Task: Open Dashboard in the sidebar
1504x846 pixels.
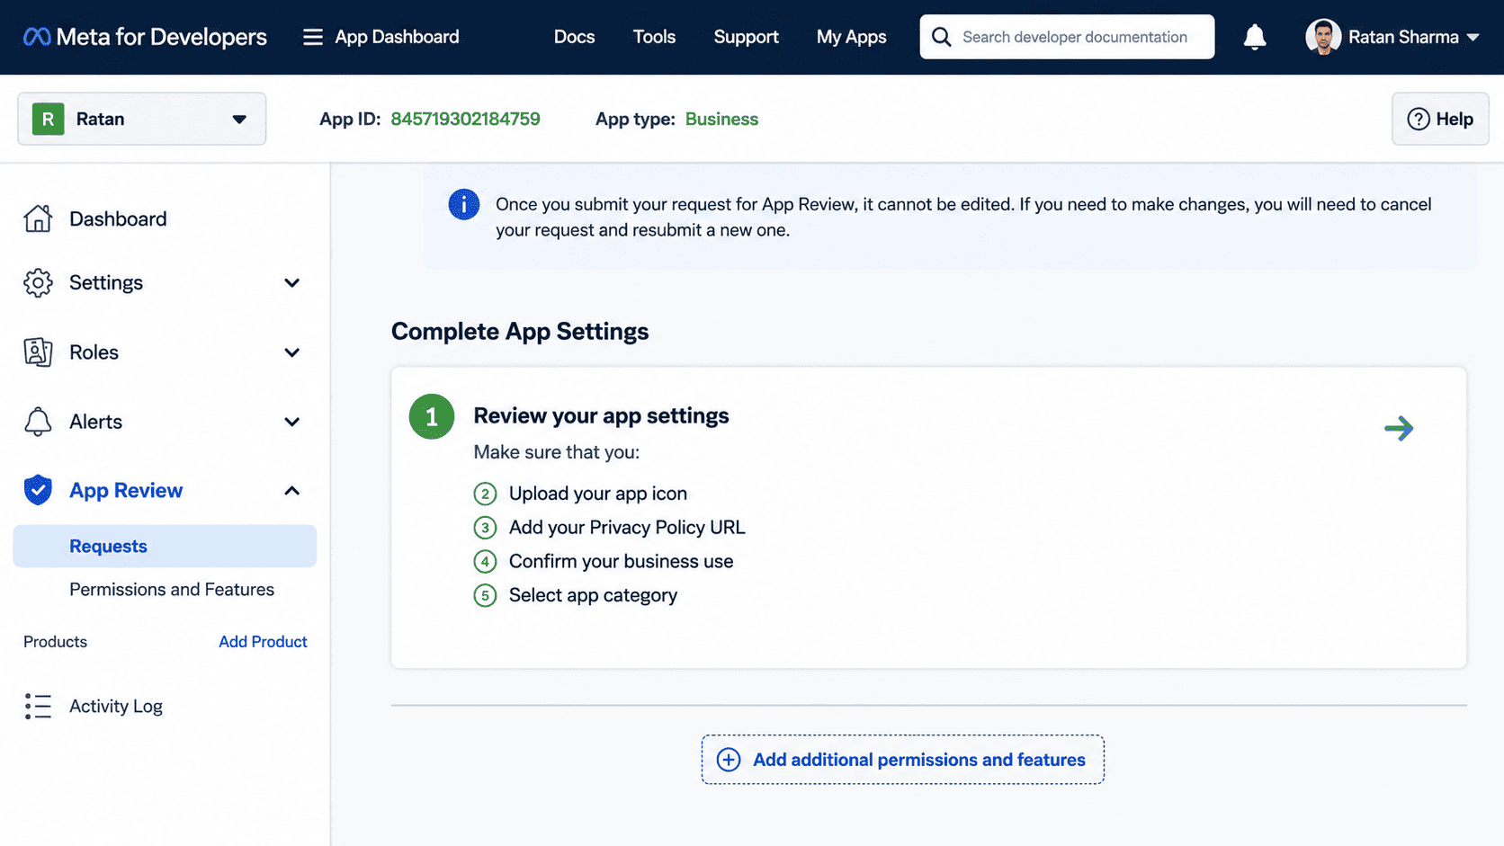Action: 118,218
